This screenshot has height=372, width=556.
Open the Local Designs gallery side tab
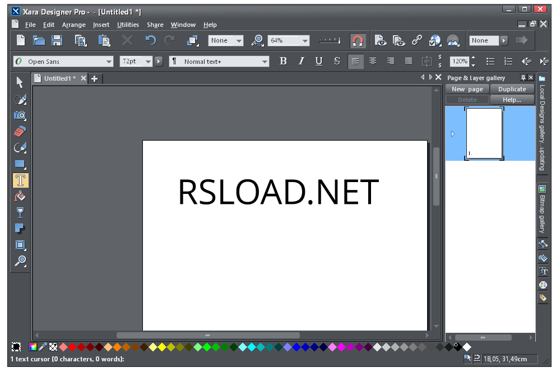point(542,123)
